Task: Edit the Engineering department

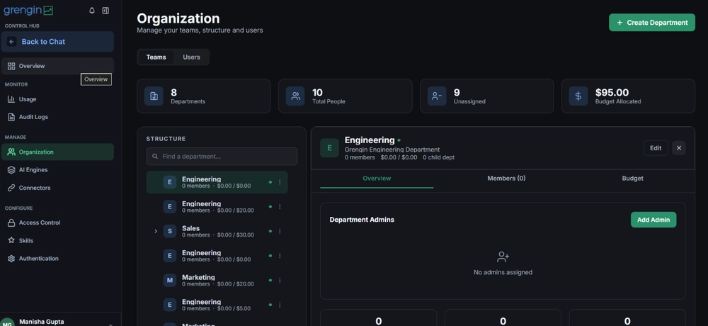Action: pyautogui.click(x=656, y=148)
